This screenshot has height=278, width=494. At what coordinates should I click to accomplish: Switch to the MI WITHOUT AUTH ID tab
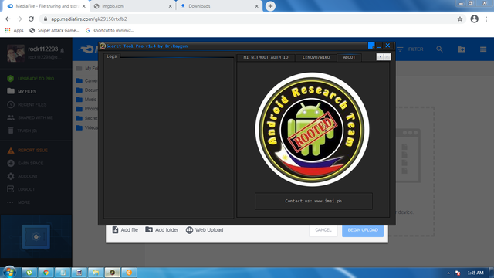[266, 57]
